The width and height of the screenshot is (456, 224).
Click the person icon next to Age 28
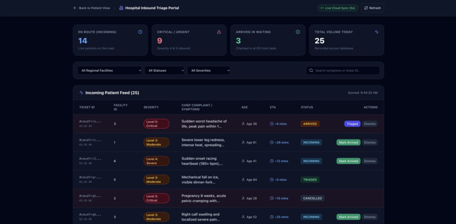coord(243,198)
